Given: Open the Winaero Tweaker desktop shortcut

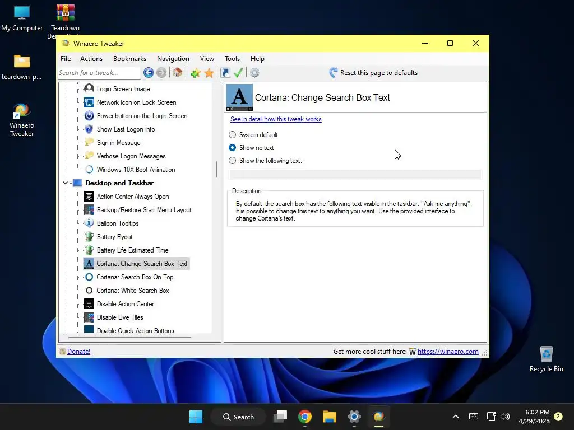Looking at the screenshot, I should pyautogui.click(x=22, y=120).
